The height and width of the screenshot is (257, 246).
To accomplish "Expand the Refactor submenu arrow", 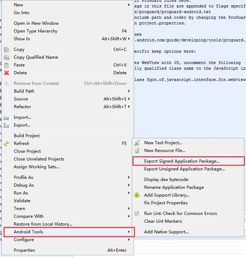I will coord(129,107).
